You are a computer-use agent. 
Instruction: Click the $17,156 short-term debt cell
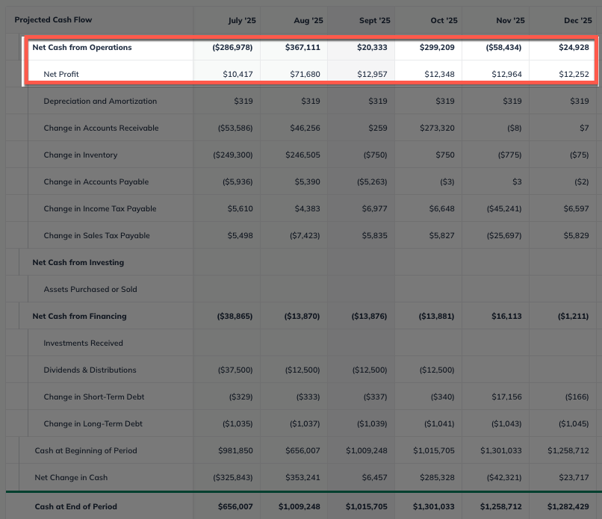click(506, 397)
